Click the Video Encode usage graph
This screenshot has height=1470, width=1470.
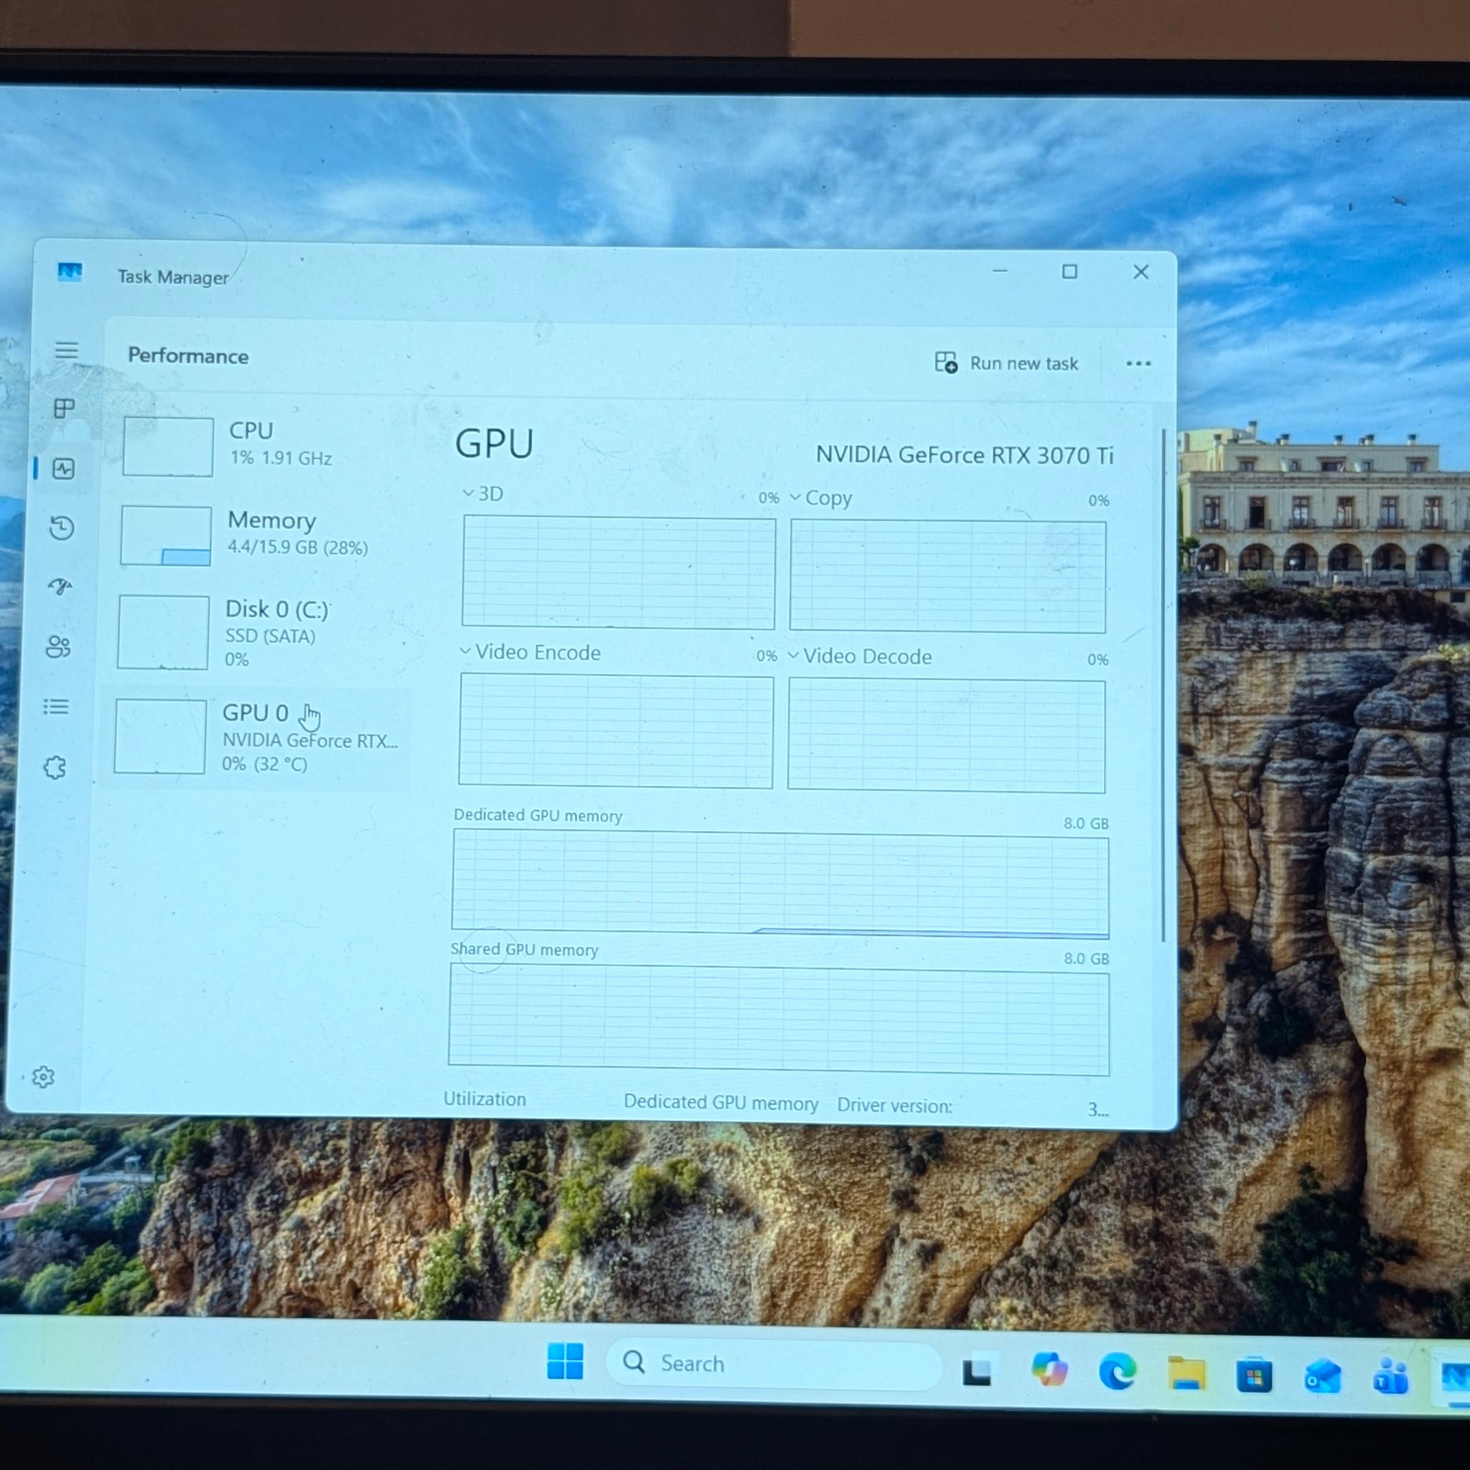(x=616, y=731)
